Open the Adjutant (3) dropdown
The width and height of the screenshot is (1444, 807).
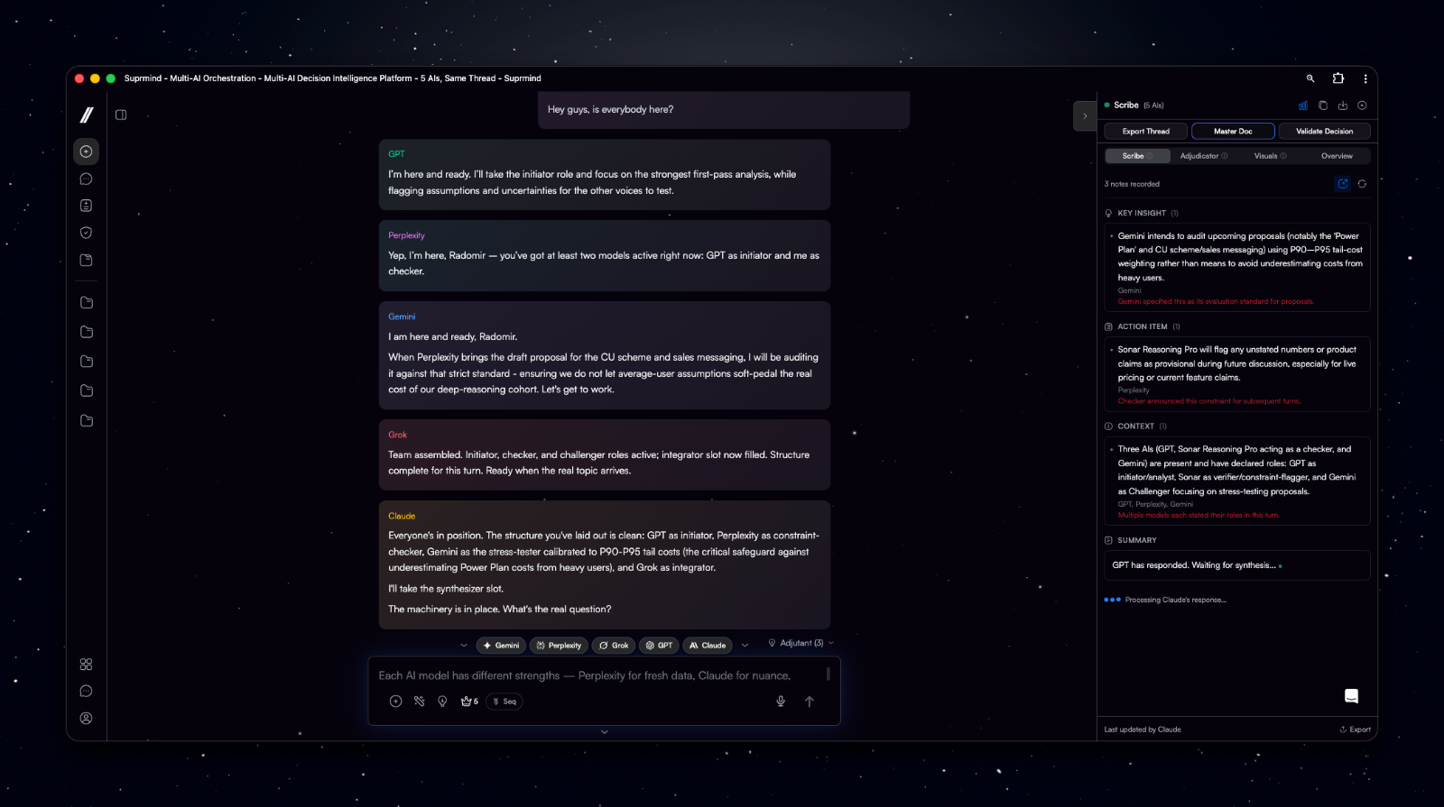801,643
